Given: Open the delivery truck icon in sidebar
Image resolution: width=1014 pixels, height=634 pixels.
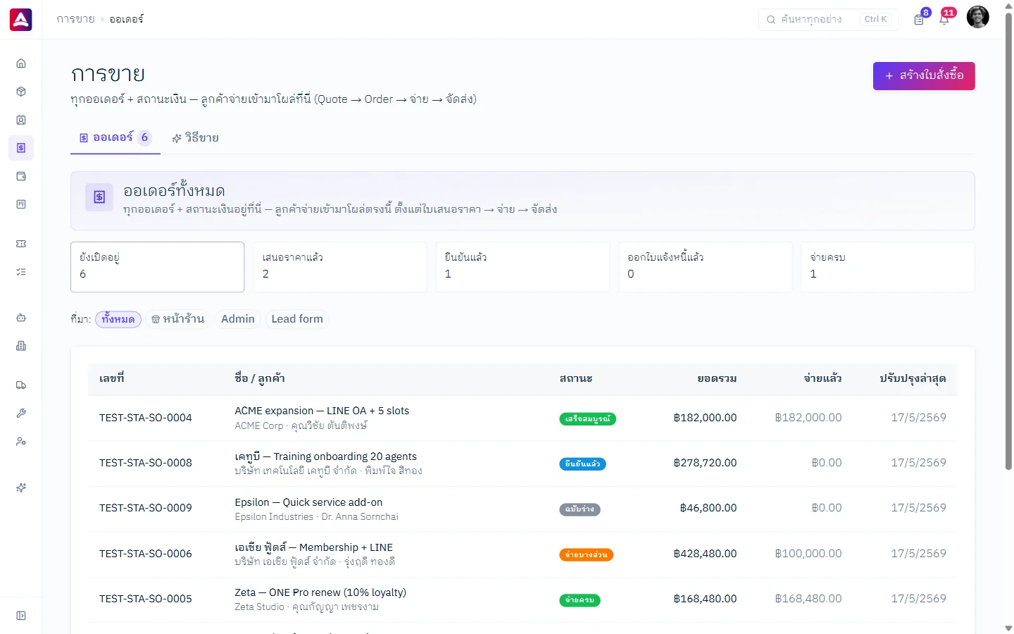Looking at the screenshot, I should point(21,385).
